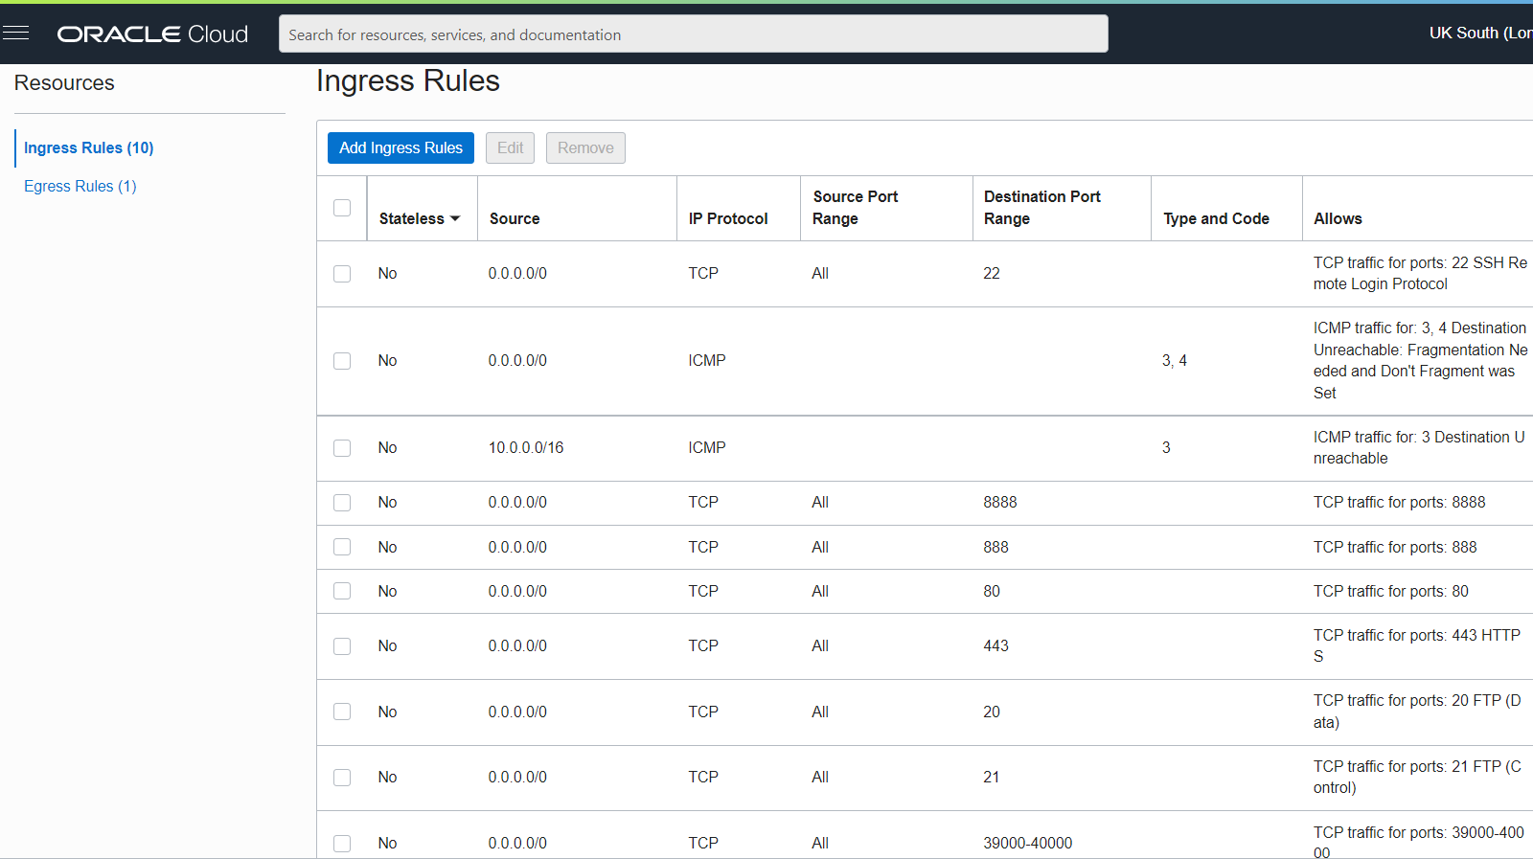Screen dimensions: 1533x859
Task: Select the port 80 rule checkbox
Action: pos(342,591)
